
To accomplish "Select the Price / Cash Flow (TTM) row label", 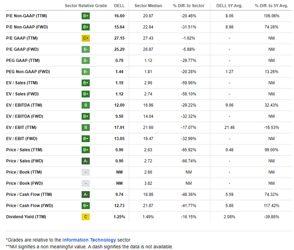I will coord(29,194).
